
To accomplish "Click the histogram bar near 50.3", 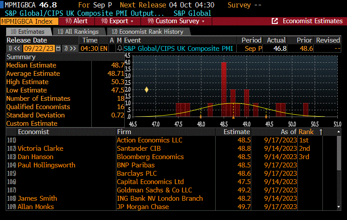I will coord(306,110).
